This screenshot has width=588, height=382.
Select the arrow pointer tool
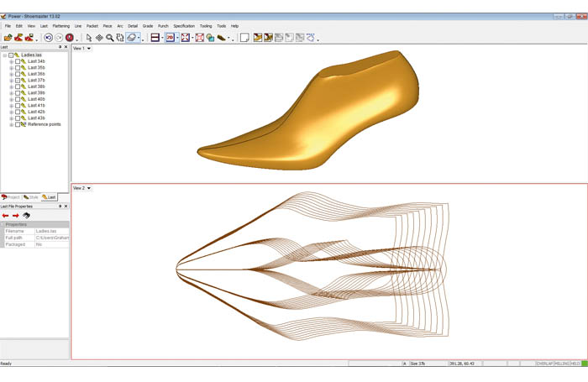(89, 38)
